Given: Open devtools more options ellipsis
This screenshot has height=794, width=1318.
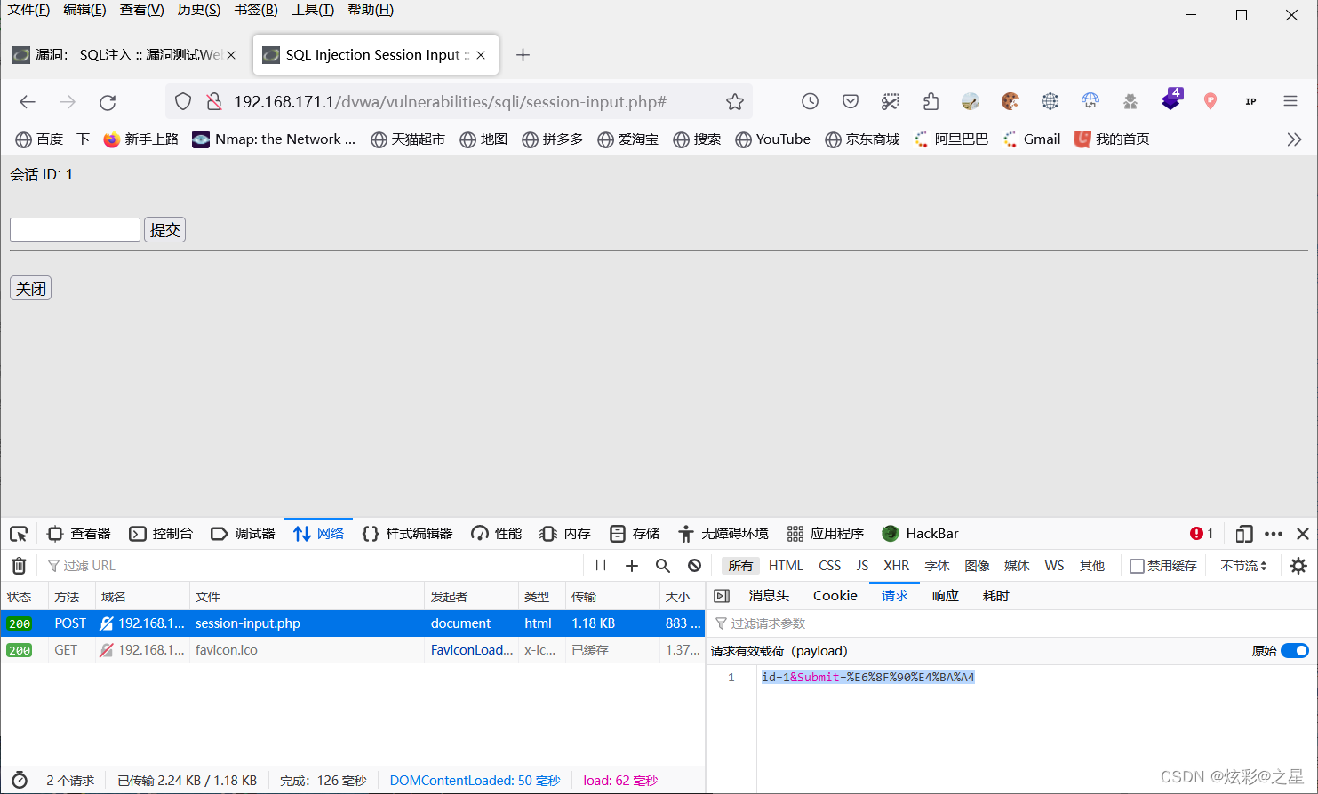Looking at the screenshot, I should pos(1274,534).
